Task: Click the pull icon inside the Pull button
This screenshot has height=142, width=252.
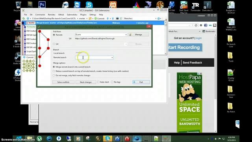Action: (134, 82)
